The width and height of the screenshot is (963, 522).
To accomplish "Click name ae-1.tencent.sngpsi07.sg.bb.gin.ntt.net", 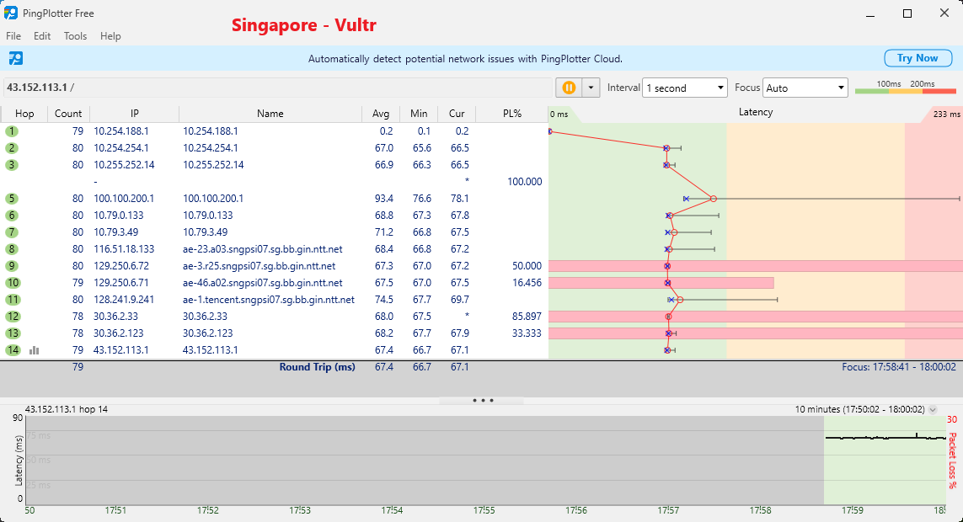I will pos(269,300).
